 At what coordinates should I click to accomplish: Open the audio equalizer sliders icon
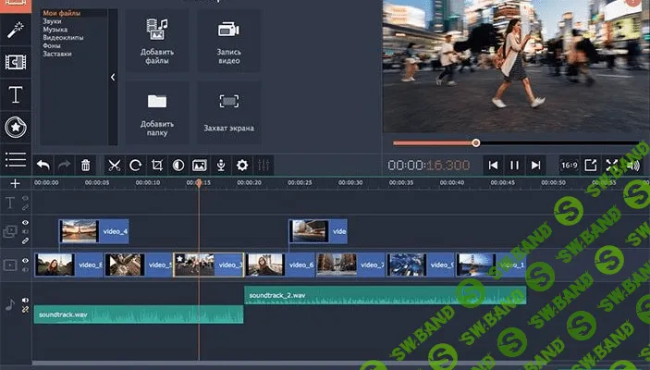(x=264, y=165)
